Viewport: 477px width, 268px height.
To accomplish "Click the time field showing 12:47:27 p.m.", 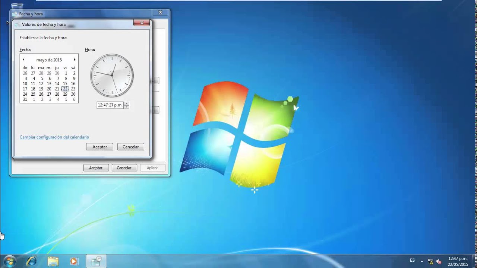I will pos(110,105).
